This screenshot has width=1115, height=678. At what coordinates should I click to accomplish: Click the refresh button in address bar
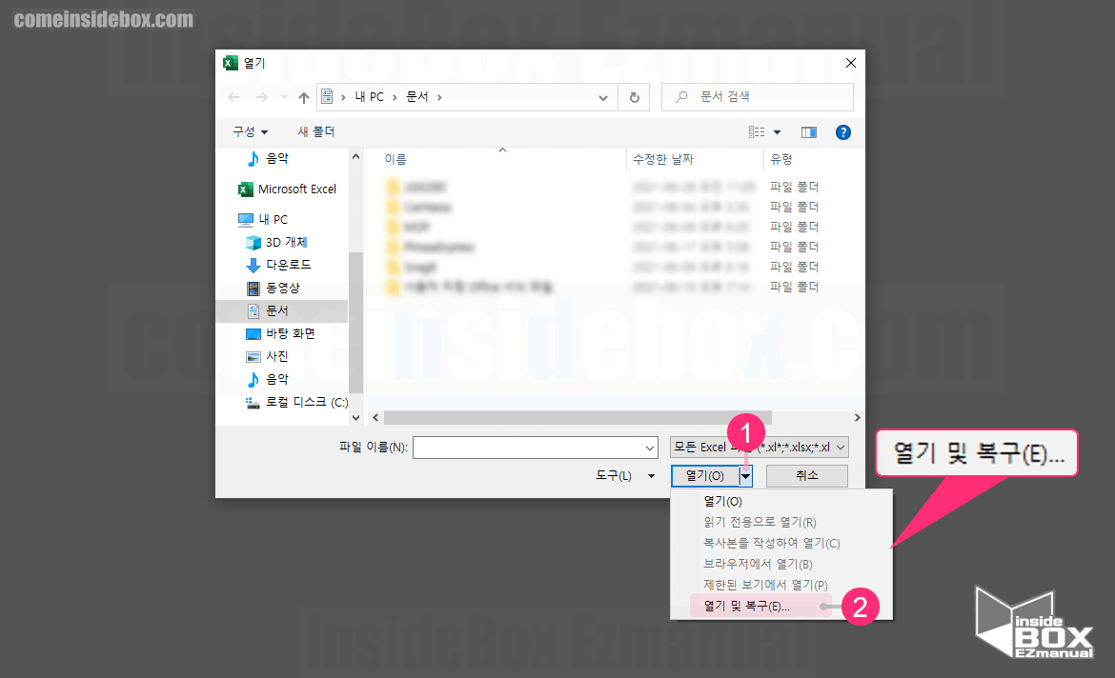[x=634, y=97]
